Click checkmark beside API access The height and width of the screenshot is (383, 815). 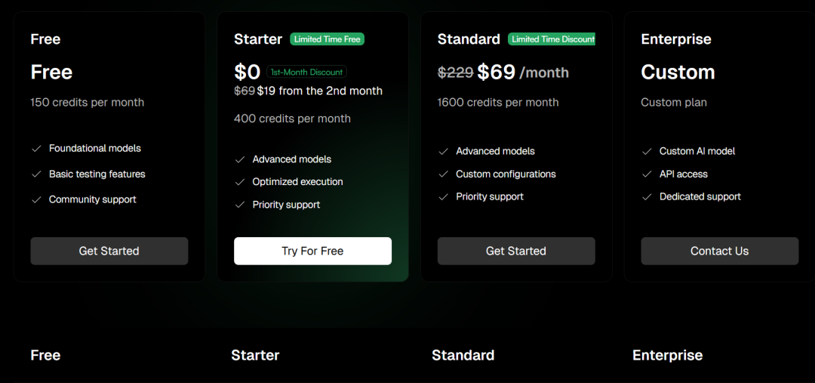pyautogui.click(x=647, y=175)
